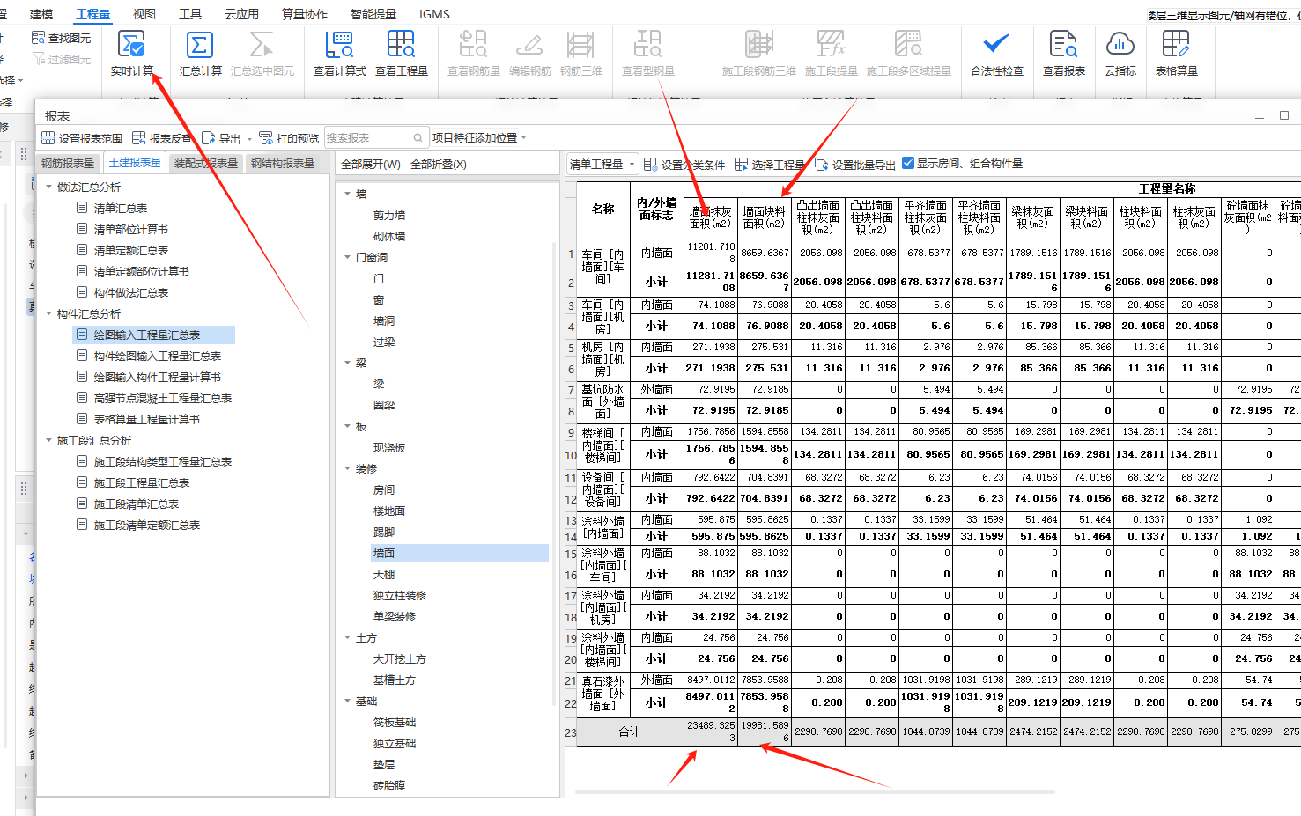Open 视图 ribbon tab
The width and height of the screenshot is (1301, 816).
click(x=144, y=14)
